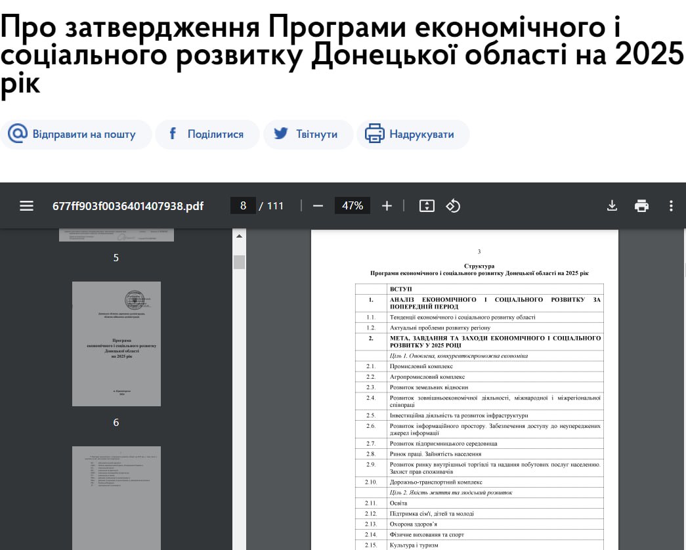The width and height of the screenshot is (686, 550).
Task: Send via email with Відправити на пошту
Action: [x=73, y=135]
